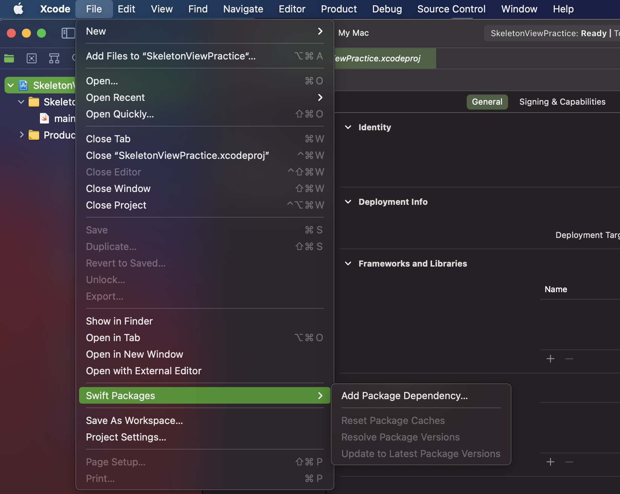Open the View menu
Image resolution: width=620 pixels, height=494 pixels.
(162, 9)
